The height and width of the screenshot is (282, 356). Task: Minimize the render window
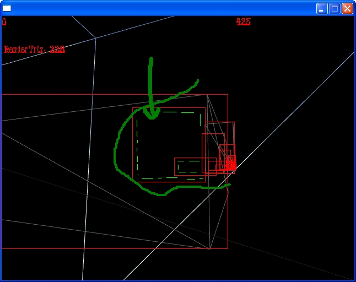[322, 8]
